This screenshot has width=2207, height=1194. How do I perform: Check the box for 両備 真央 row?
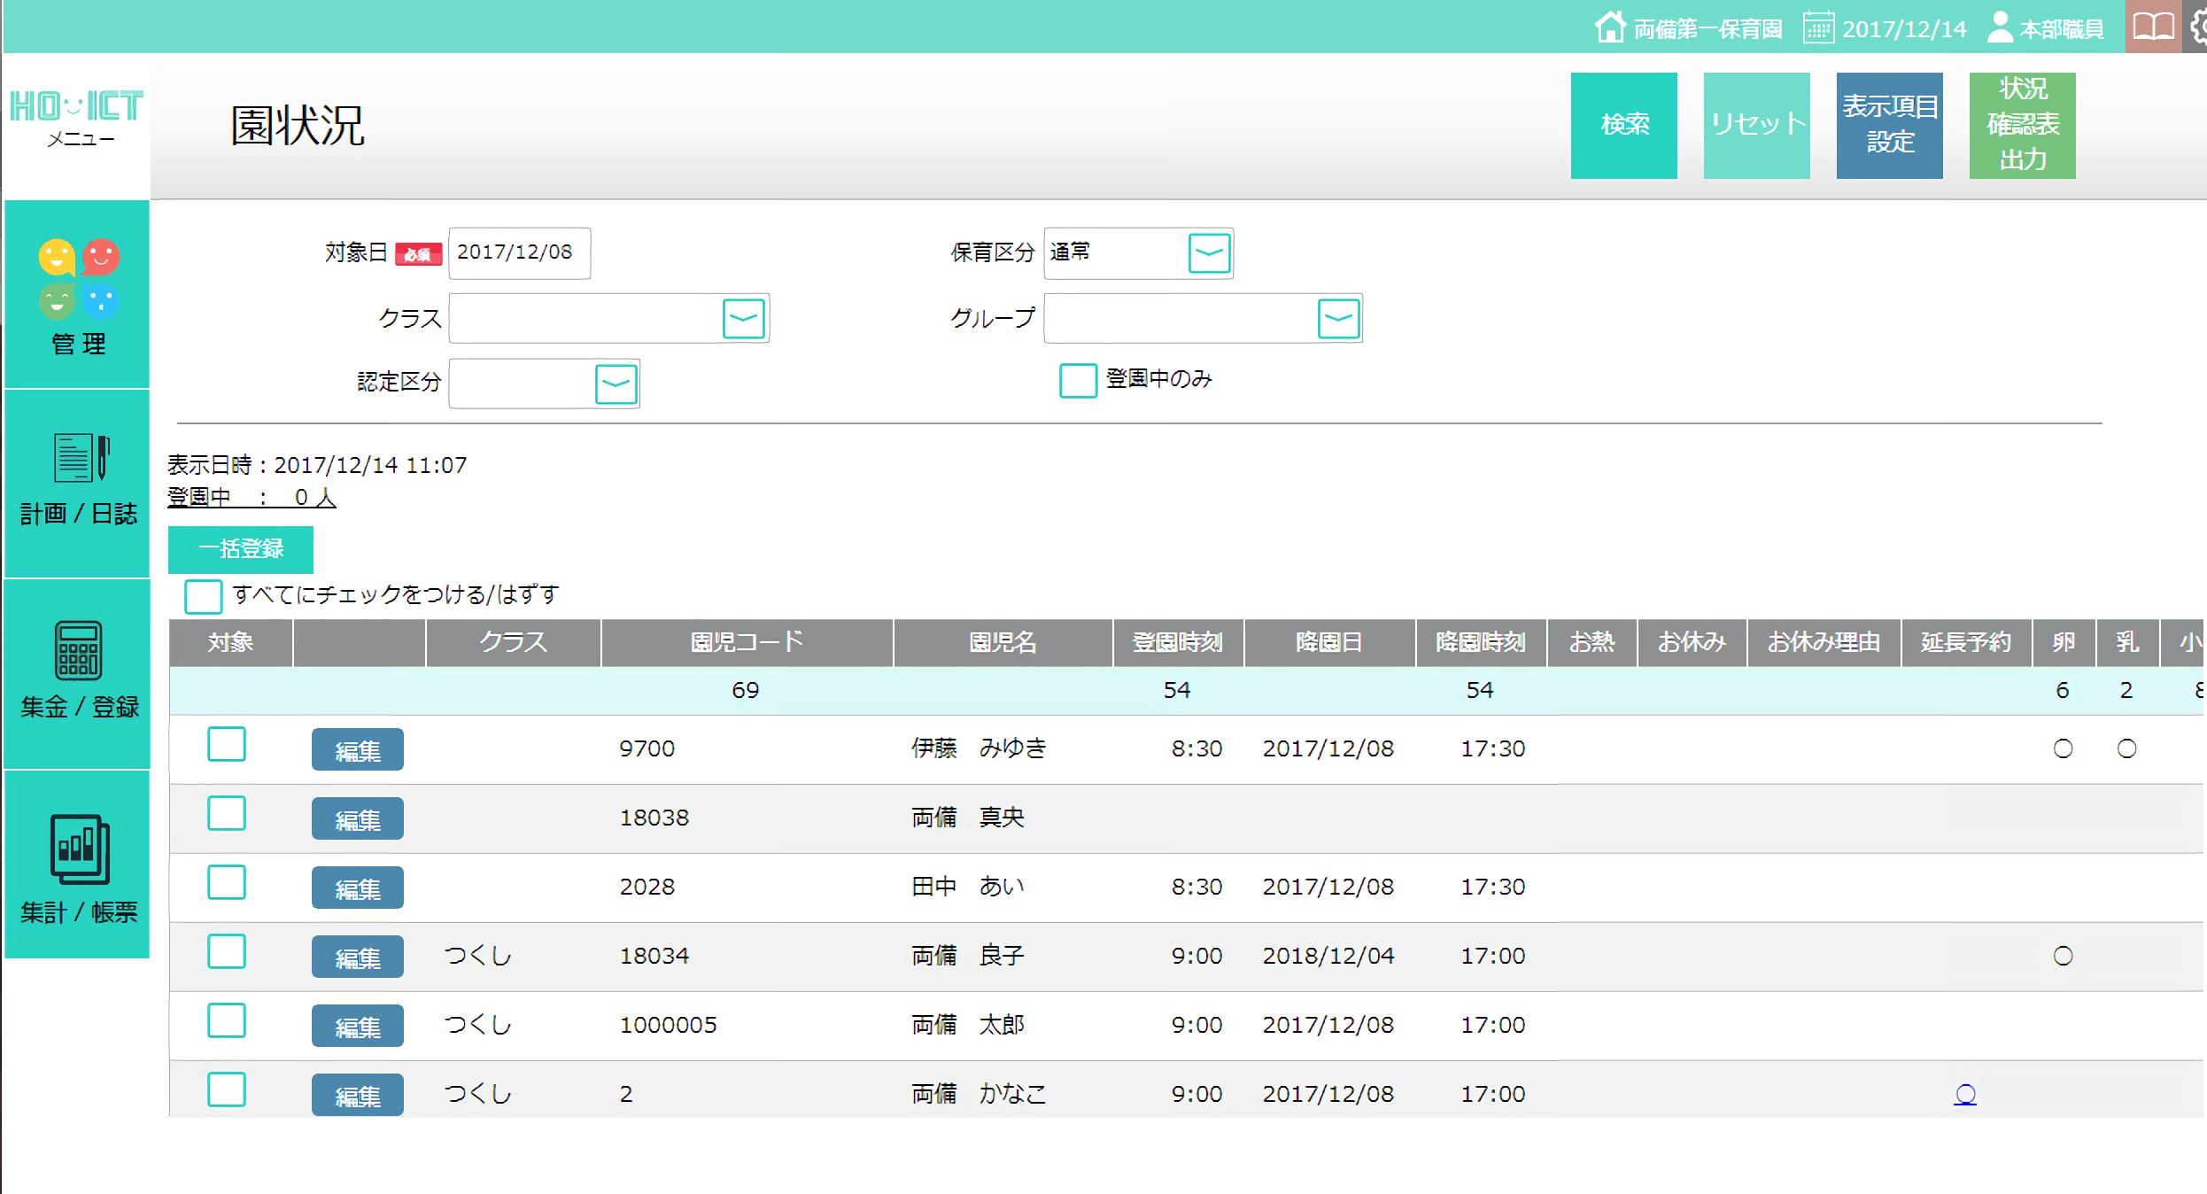227,813
